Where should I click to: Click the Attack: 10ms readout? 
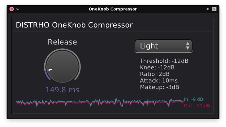pyautogui.click(x=159, y=81)
